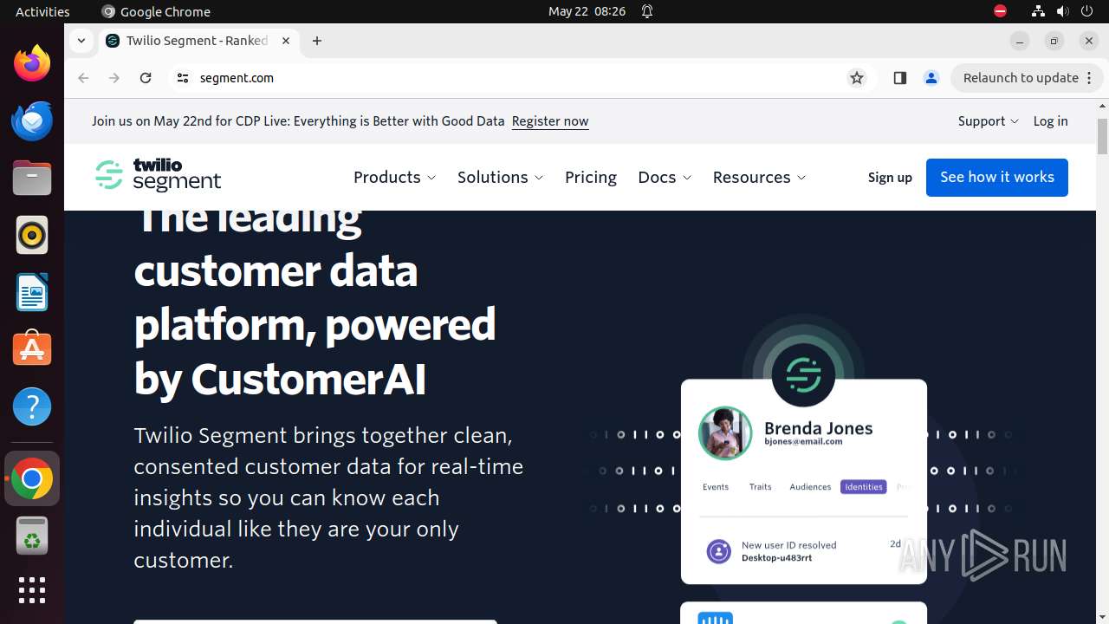
Task: Click the user ID resolved event icon
Action: click(718, 550)
